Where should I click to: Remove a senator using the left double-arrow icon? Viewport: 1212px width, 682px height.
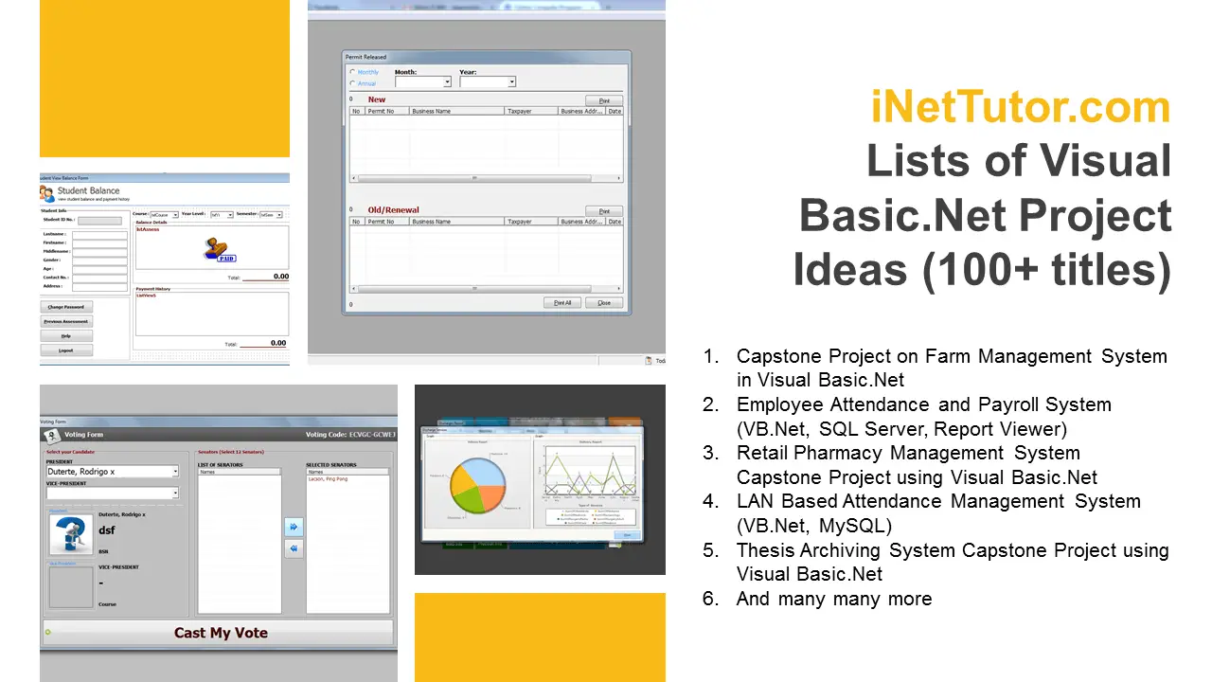[x=293, y=547]
